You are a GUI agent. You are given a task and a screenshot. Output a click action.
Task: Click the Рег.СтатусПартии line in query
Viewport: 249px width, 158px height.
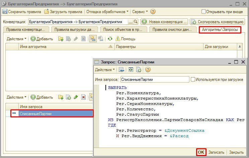(138, 115)
